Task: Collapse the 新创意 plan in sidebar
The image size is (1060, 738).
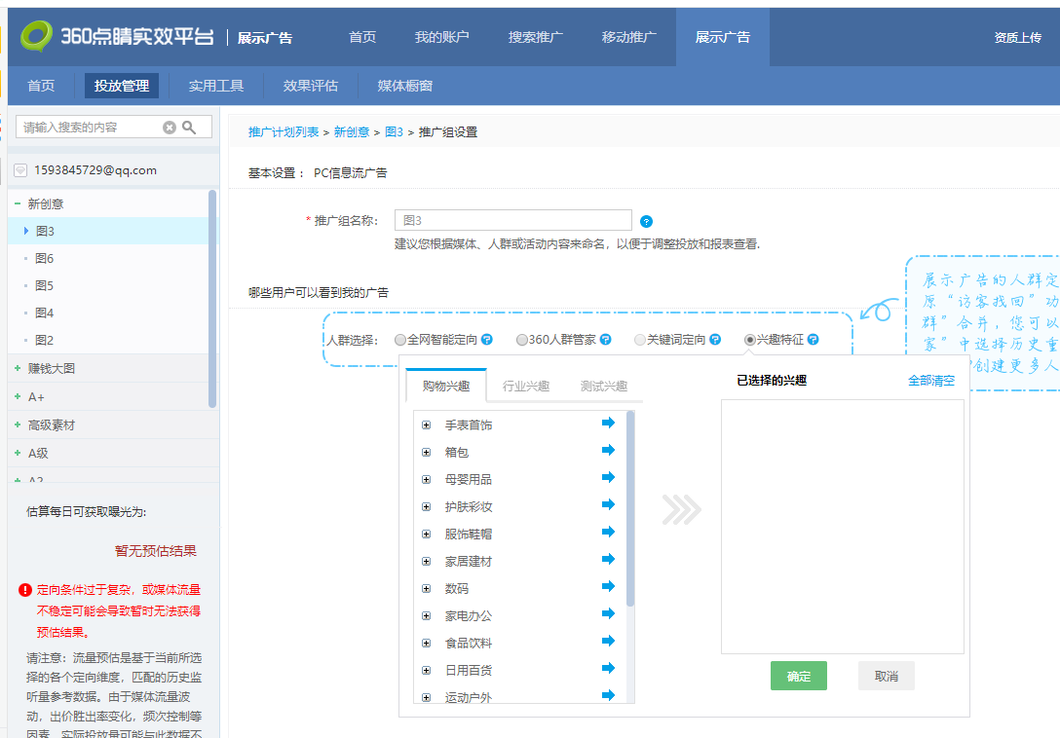Action: 18,203
